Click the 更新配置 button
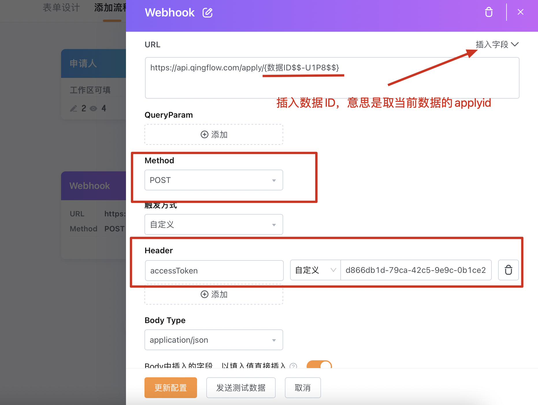The height and width of the screenshot is (405, 538). [x=171, y=388]
